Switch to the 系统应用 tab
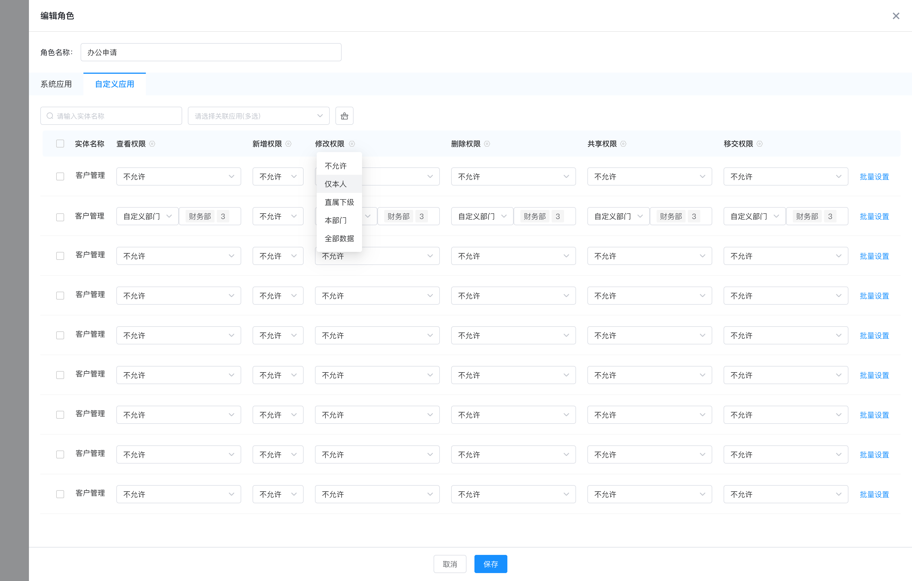The width and height of the screenshot is (912, 581). coord(56,84)
